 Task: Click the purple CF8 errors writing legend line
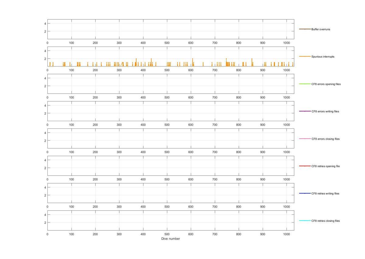click(x=305, y=111)
